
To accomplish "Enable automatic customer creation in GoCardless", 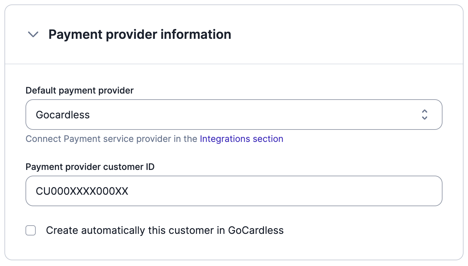I will coord(31,230).
